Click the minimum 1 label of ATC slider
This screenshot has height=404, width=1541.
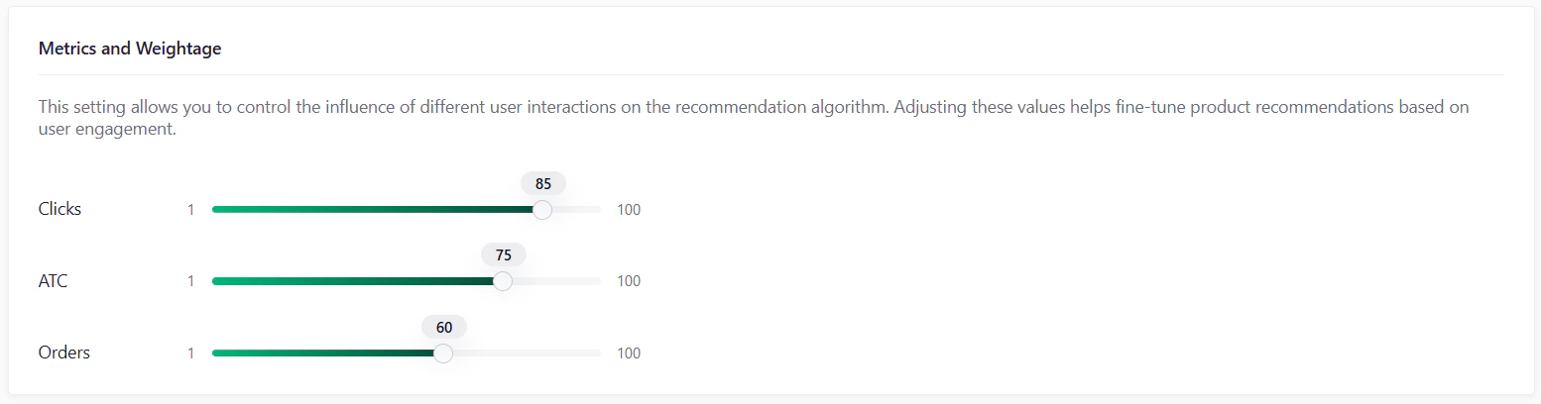tap(190, 281)
